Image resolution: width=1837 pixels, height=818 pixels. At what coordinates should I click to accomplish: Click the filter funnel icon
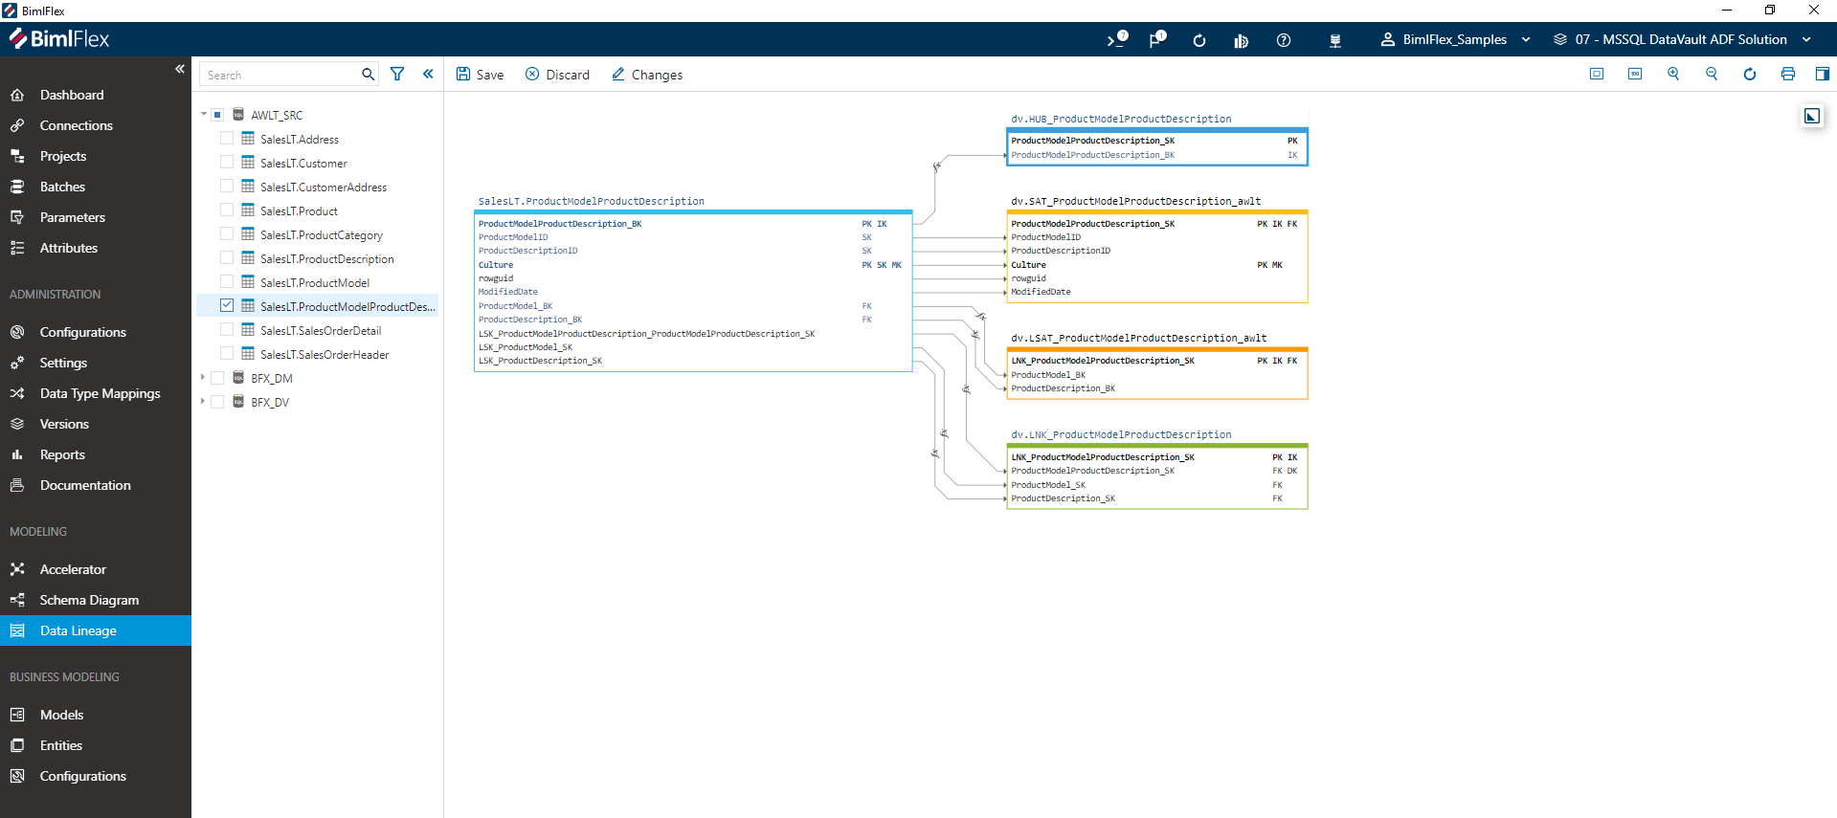(x=397, y=74)
